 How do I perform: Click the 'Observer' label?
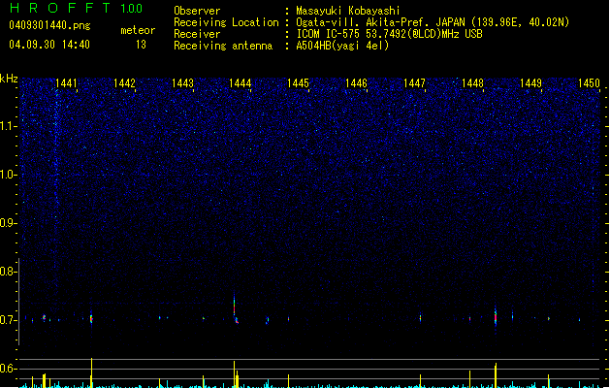coord(197,11)
